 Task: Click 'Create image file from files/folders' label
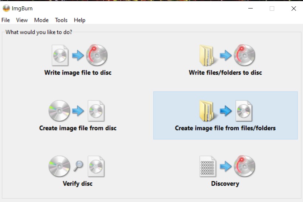pos(225,128)
